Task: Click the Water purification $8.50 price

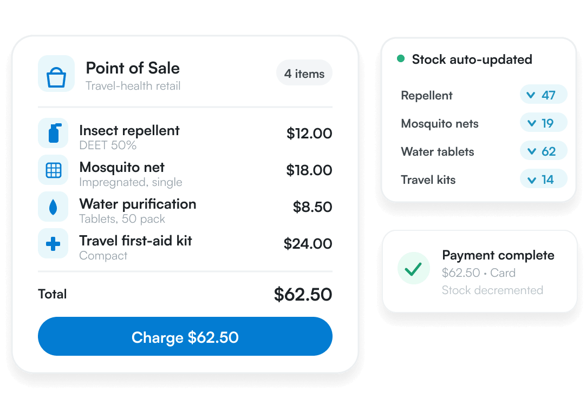Action: coord(312,207)
